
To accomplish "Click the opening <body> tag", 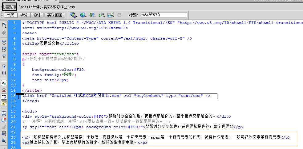I will (29, 111).
